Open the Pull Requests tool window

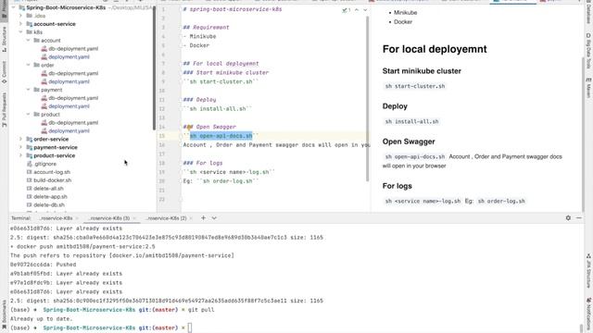coord(4,109)
